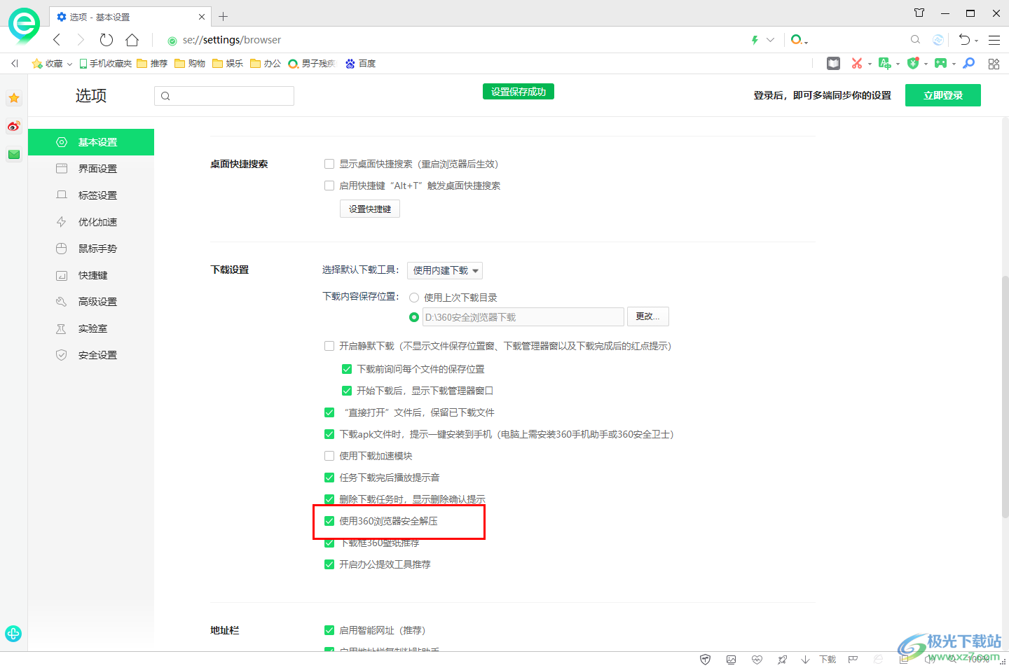The width and height of the screenshot is (1009, 668).
Task: Click the 设置快捷键 button
Action: (370, 209)
